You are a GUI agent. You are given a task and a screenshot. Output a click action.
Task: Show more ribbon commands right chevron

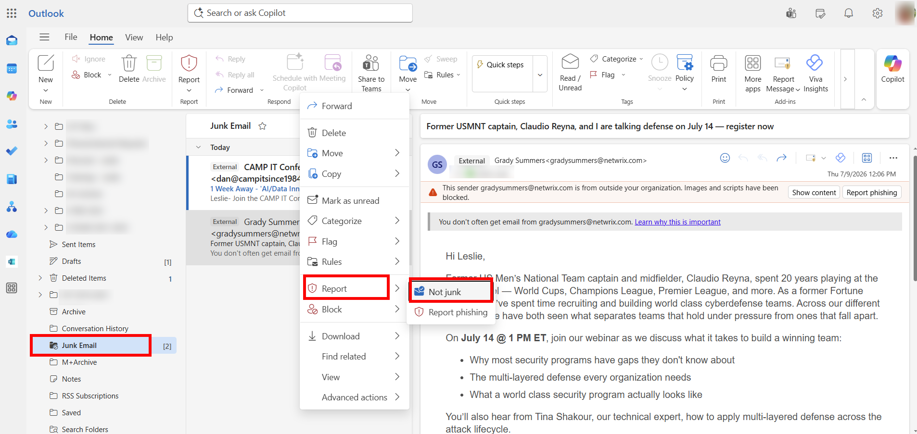coord(845,79)
